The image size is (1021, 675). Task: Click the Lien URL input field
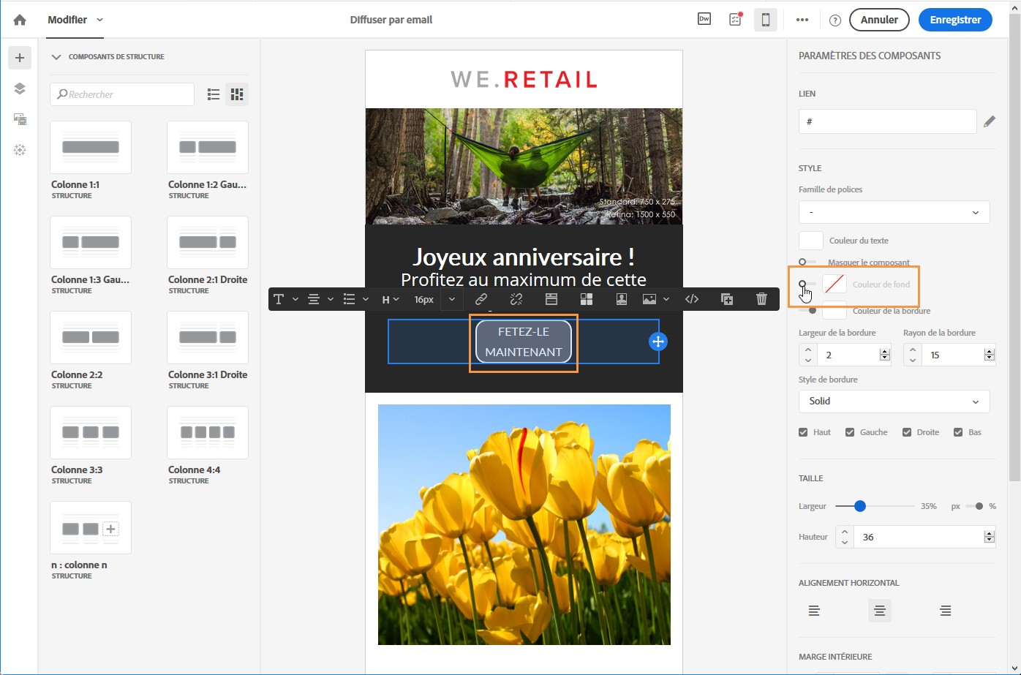[887, 121]
